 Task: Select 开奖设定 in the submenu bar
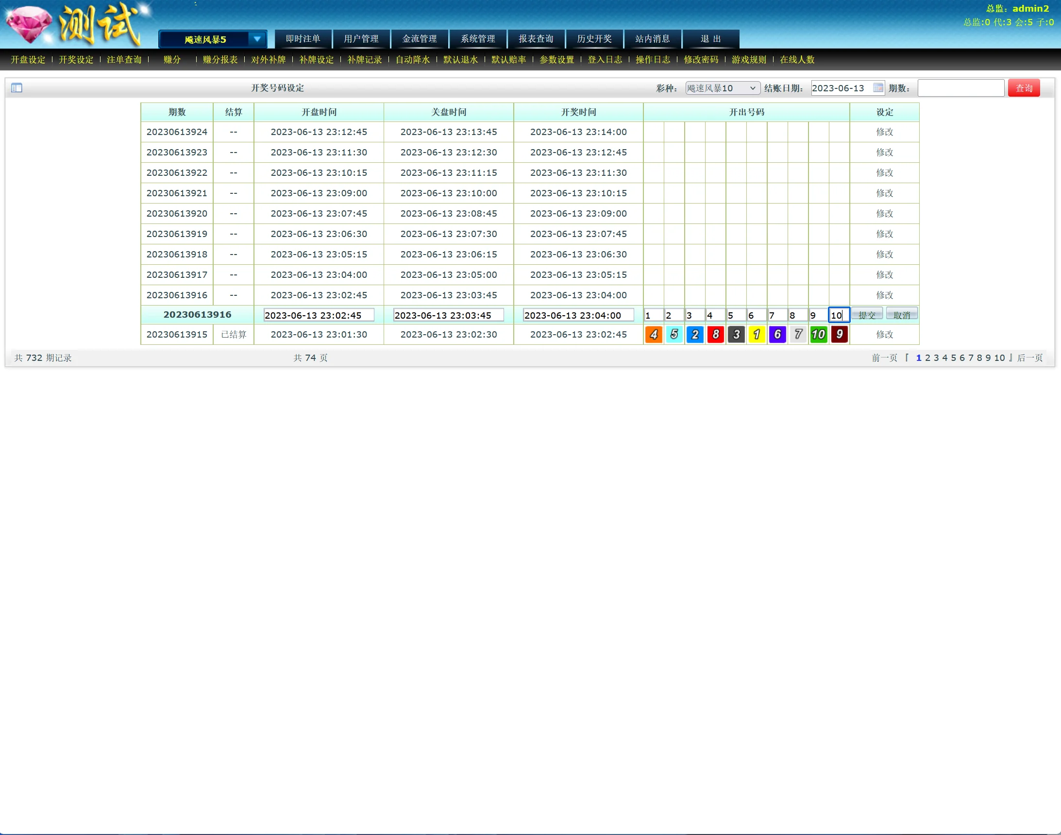(x=76, y=60)
